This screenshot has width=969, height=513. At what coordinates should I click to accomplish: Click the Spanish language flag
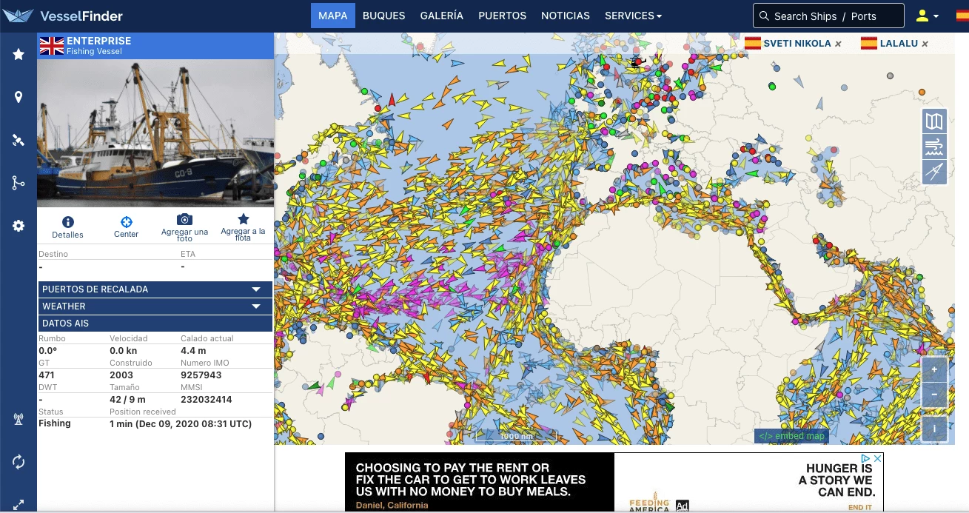point(962,16)
